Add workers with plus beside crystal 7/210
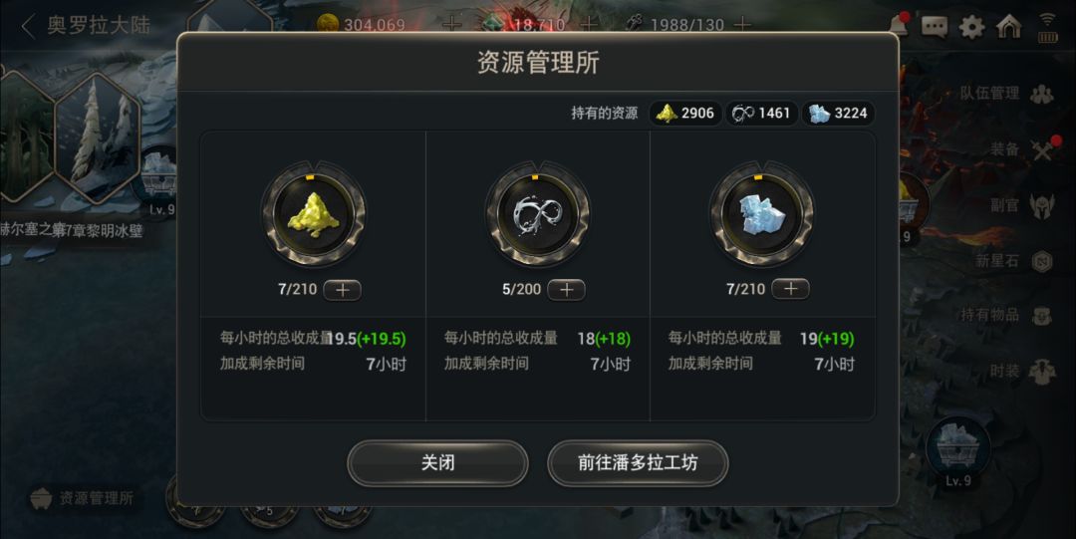 [x=790, y=289]
